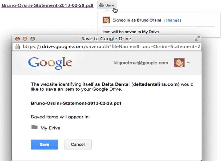This screenshot has width=221, height=161.
Task: Click Bruno Orsini's avatar in the signed-in popup
Action: [106, 20]
